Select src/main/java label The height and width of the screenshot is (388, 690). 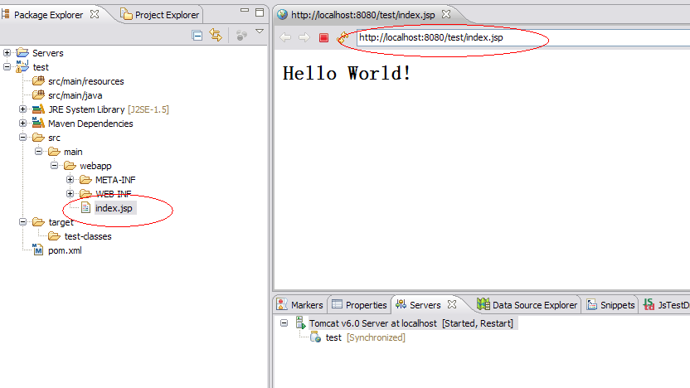[75, 95]
